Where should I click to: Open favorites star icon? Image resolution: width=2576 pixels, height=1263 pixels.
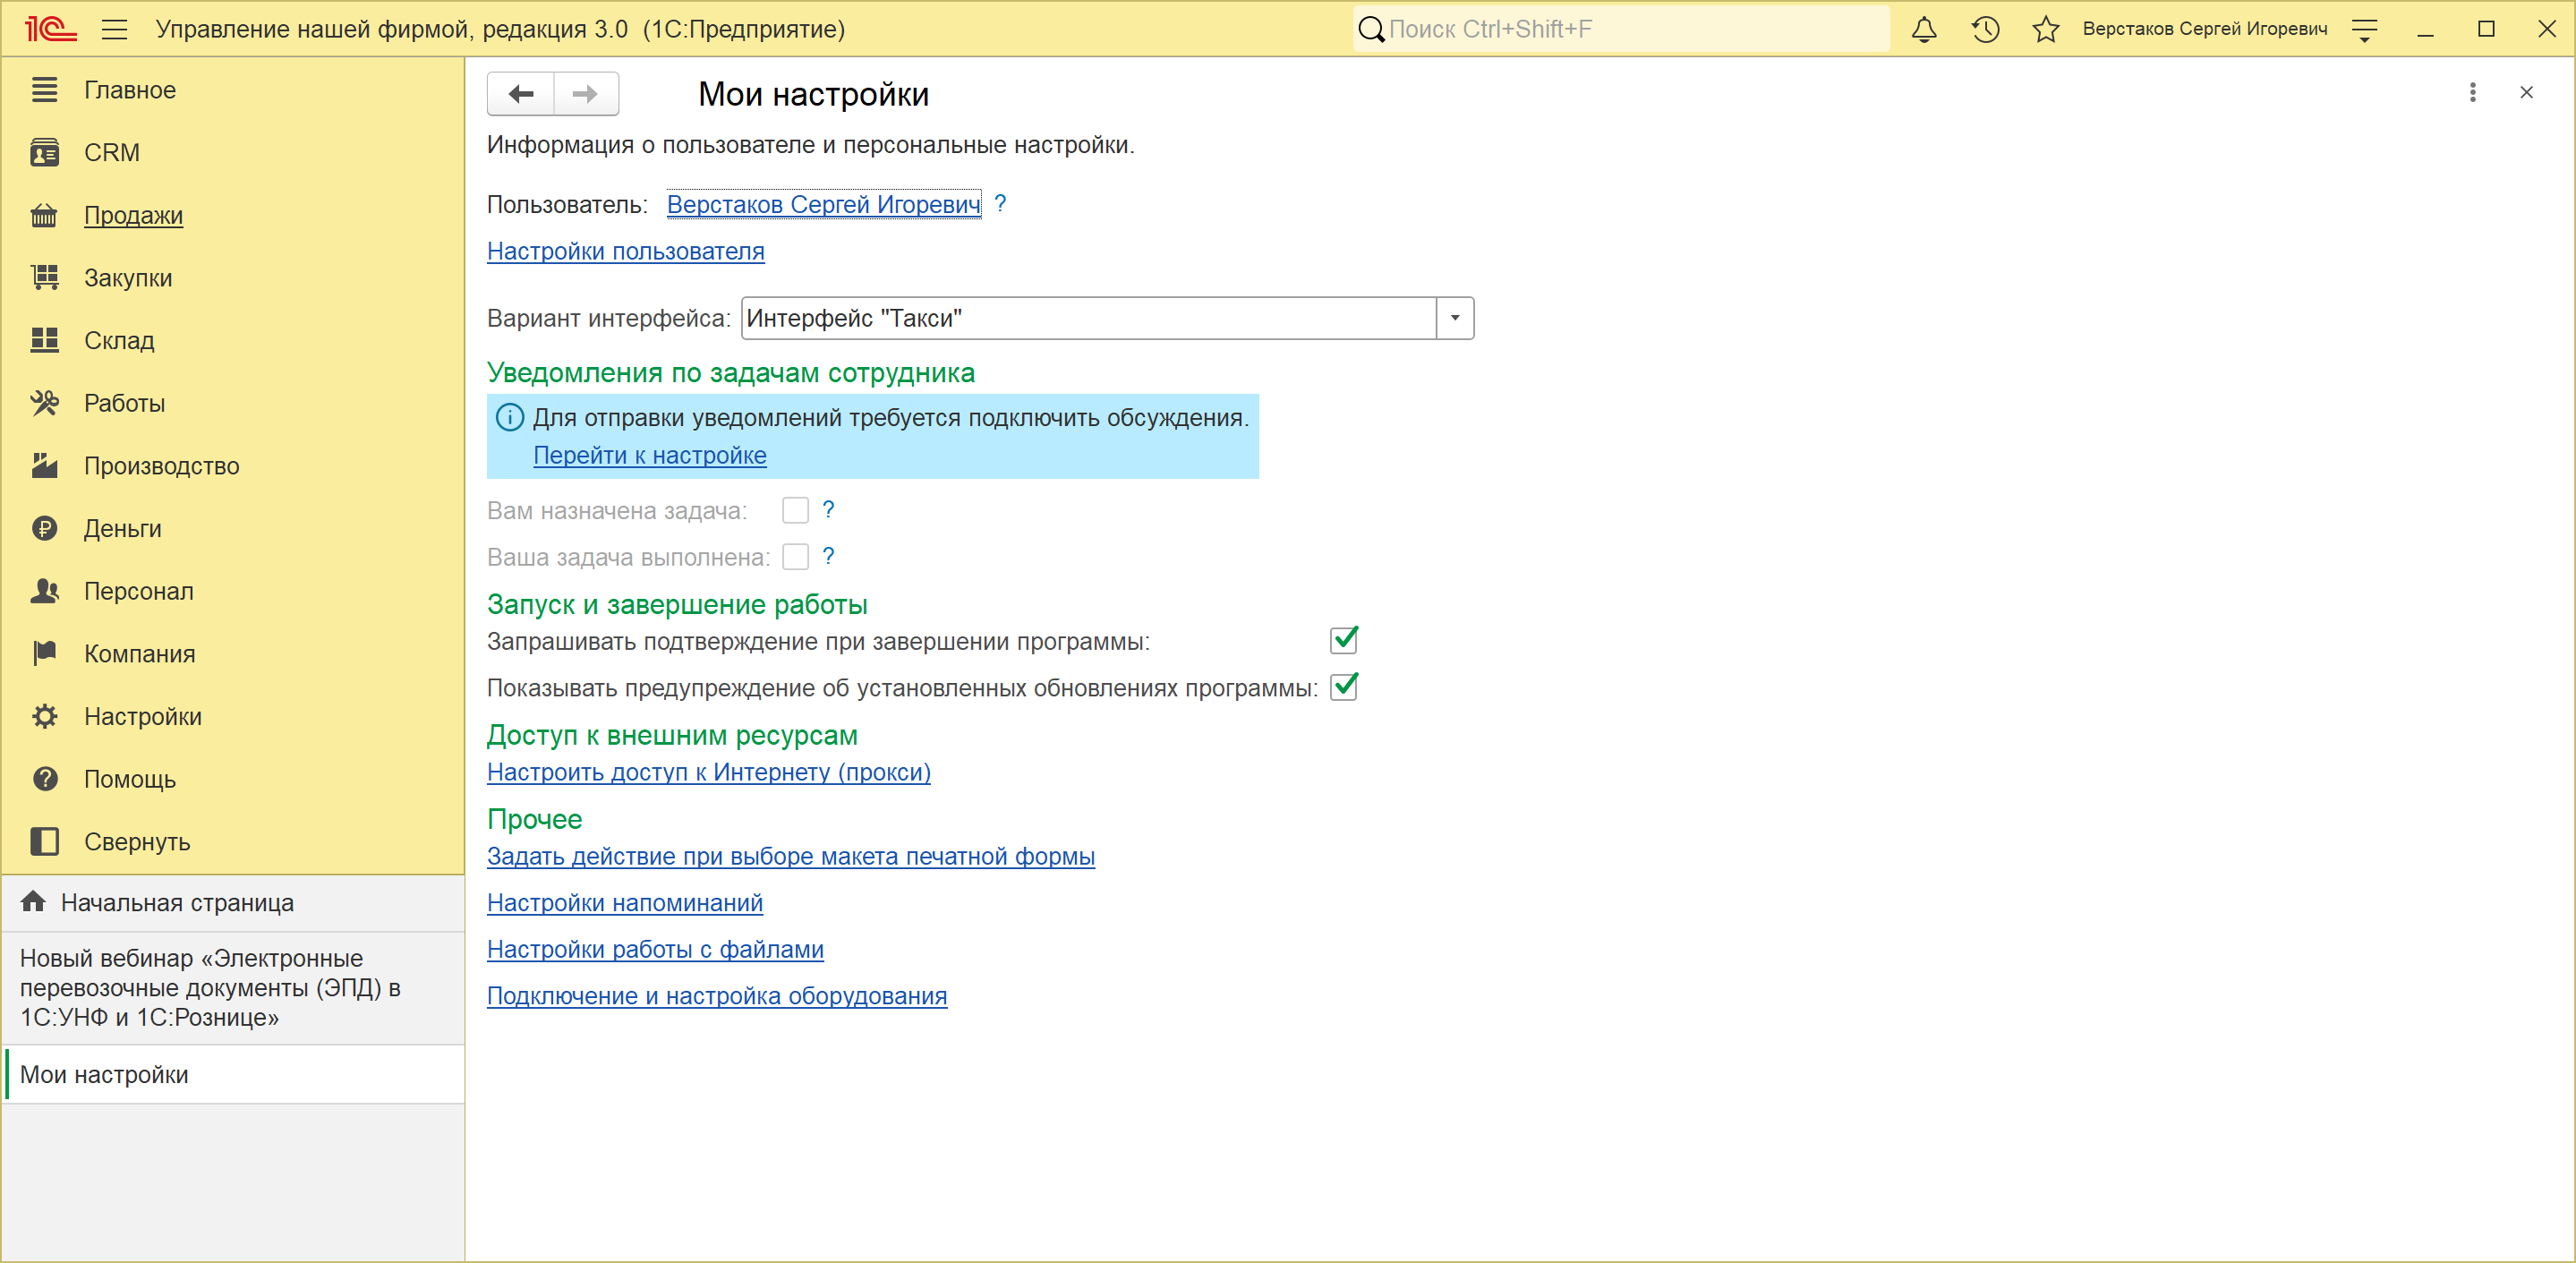pyautogui.click(x=2046, y=29)
